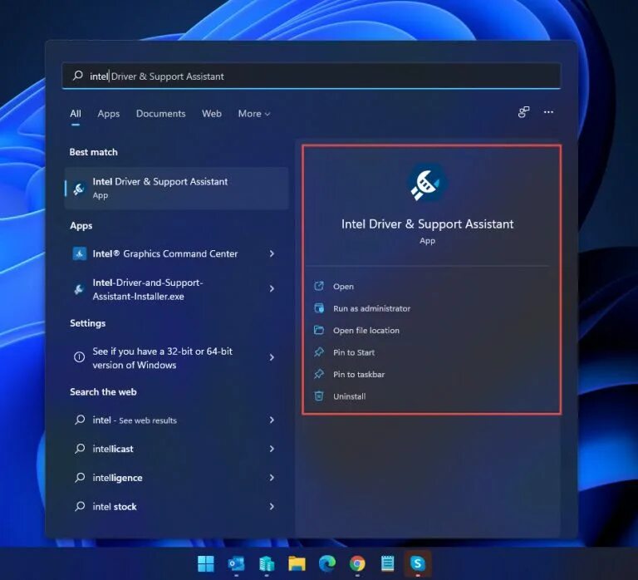Open File Explorer from the taskbar
638x580 pixels.
pyautogui.click(x=297, y=563)
